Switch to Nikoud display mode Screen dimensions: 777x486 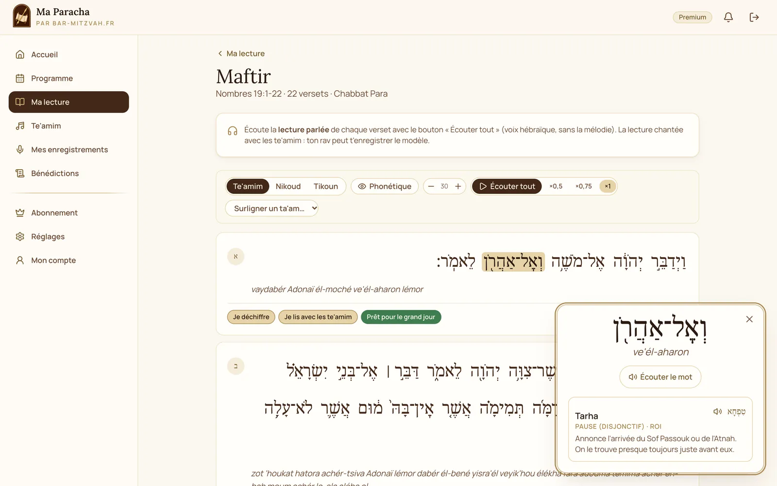288,186
